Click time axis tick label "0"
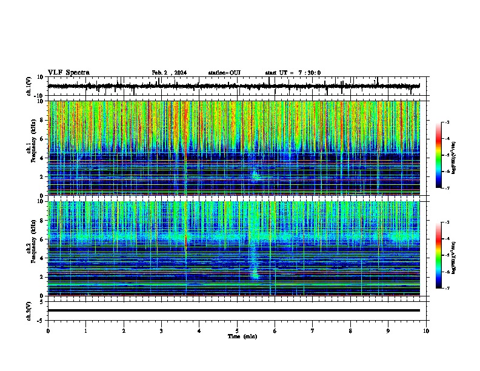Image resolution: width=480 pixels, height=371 pixels. coord(48,331)
